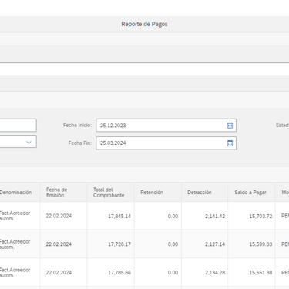Expand the dropdown with the blue chevron

[x=29, y=142]
